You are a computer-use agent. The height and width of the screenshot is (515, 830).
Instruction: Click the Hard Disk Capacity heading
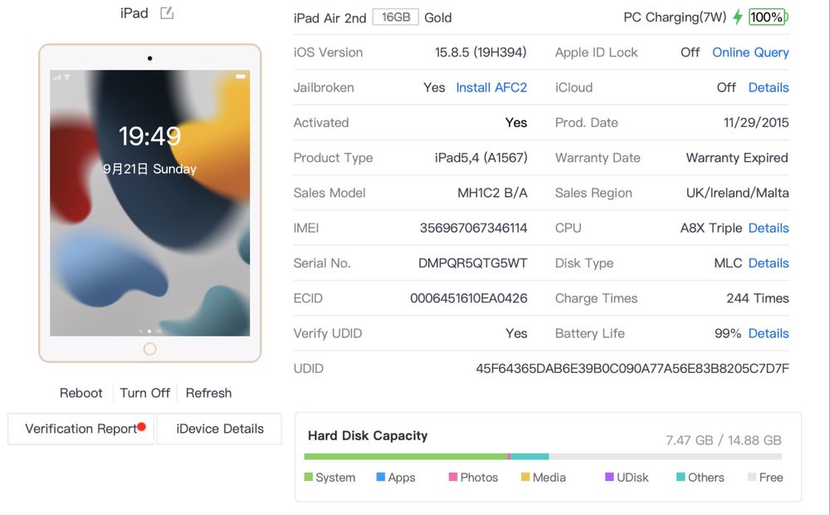[x=368, y=435]
